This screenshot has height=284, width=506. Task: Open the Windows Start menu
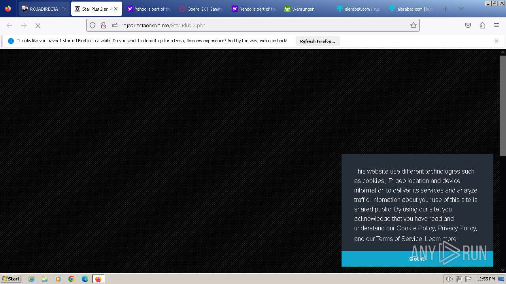(x=11, y=278)
